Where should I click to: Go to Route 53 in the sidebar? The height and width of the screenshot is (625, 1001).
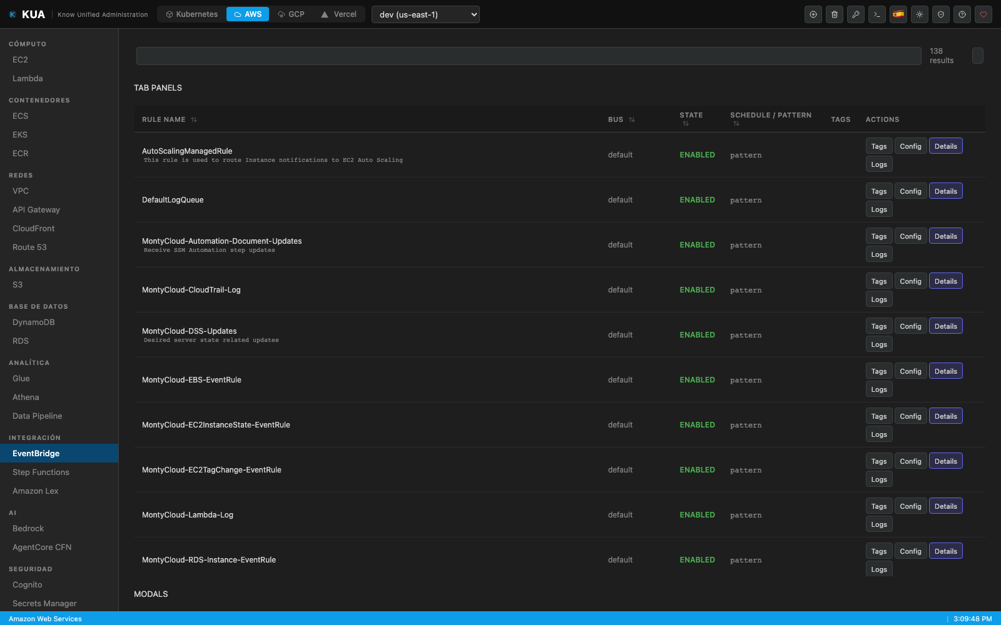(59, 247)
